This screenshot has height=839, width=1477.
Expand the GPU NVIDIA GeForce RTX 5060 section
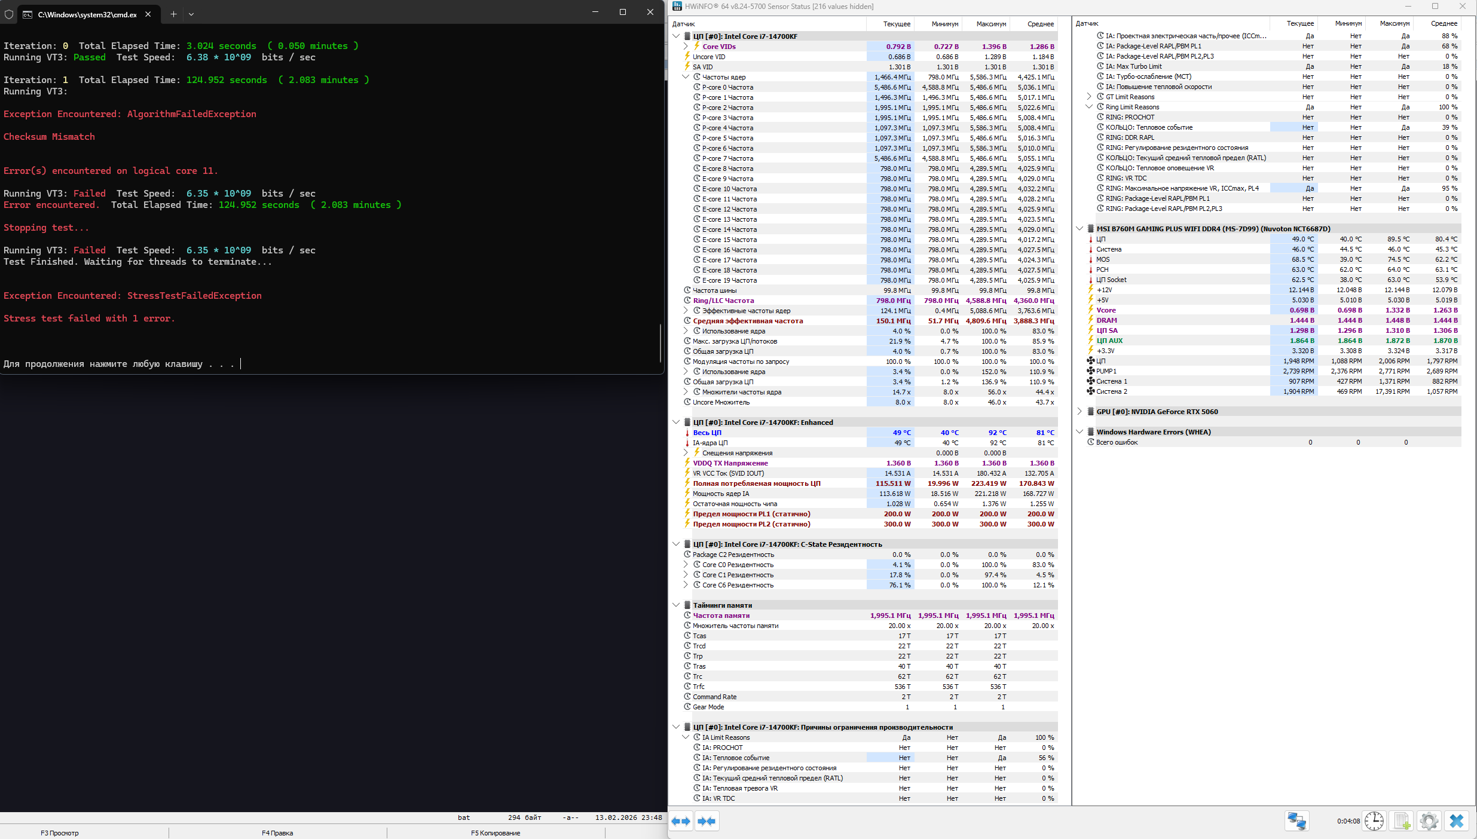(1080, 411)
